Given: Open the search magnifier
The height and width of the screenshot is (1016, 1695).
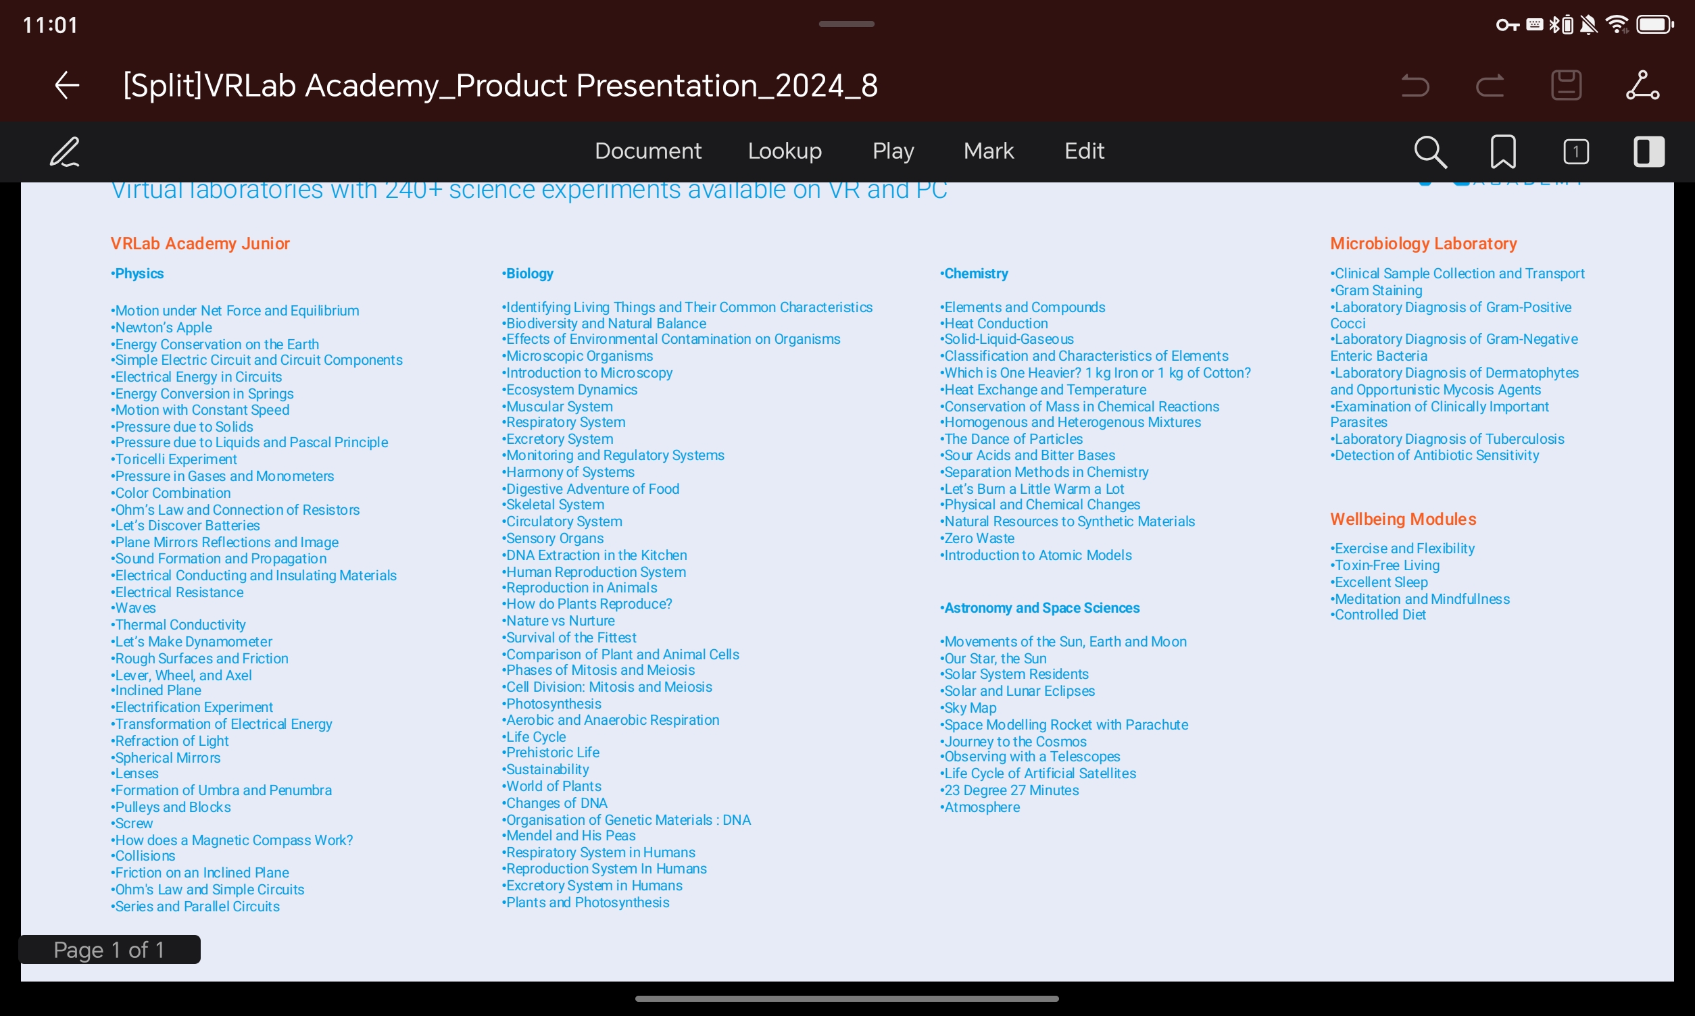Looking at the screenshot, I should coord(1430,151).
